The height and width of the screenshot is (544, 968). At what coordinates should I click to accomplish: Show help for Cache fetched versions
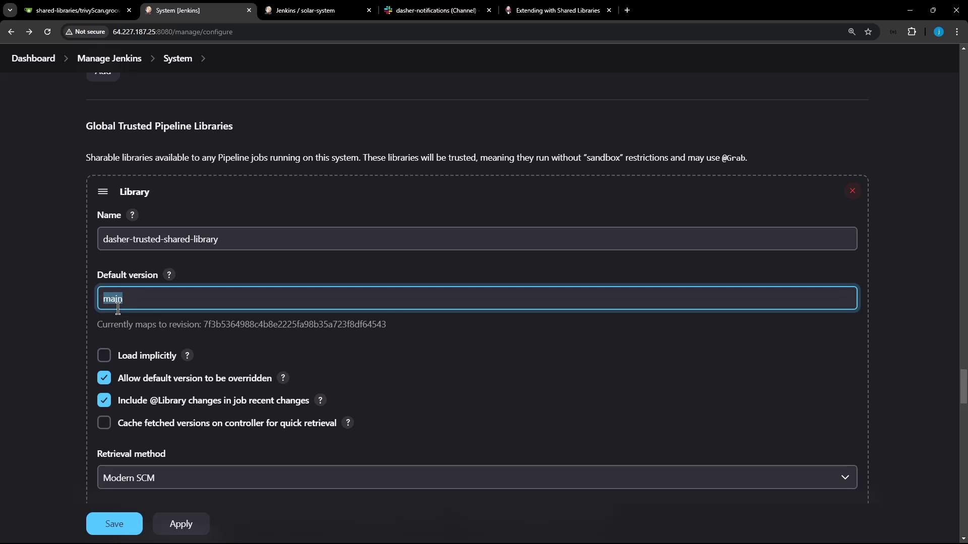347,423
